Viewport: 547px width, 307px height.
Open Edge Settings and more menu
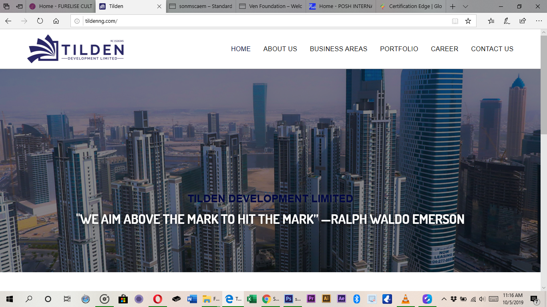(539, 21)
